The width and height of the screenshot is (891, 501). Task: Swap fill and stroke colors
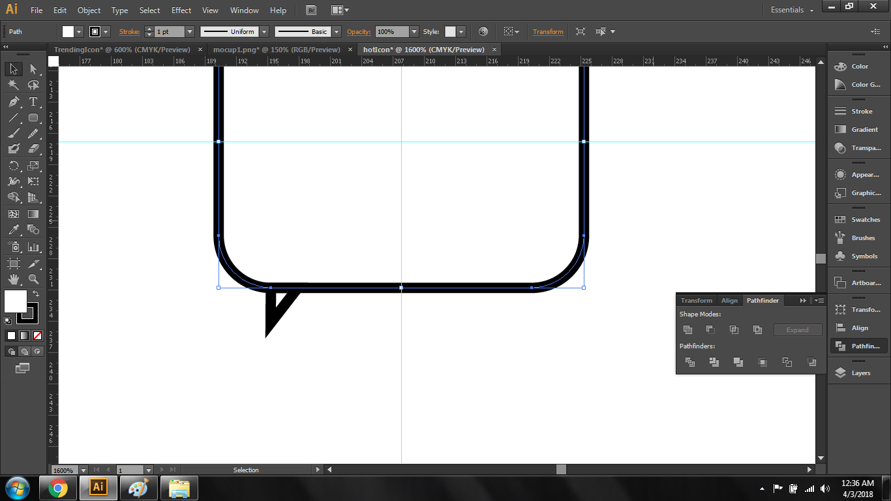36,294
